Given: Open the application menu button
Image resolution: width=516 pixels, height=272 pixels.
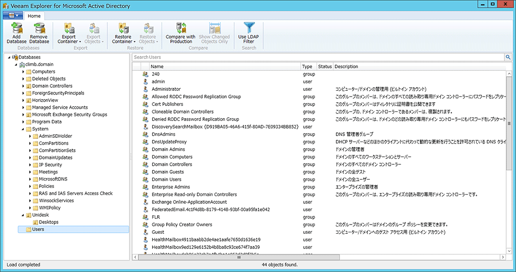Looking at the screenshot, I should coord(13,15).
